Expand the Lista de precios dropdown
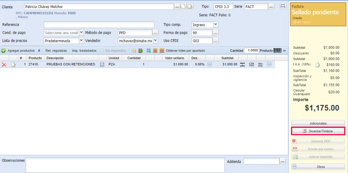This screenshot has width=348, height=173. coord(81,41)
